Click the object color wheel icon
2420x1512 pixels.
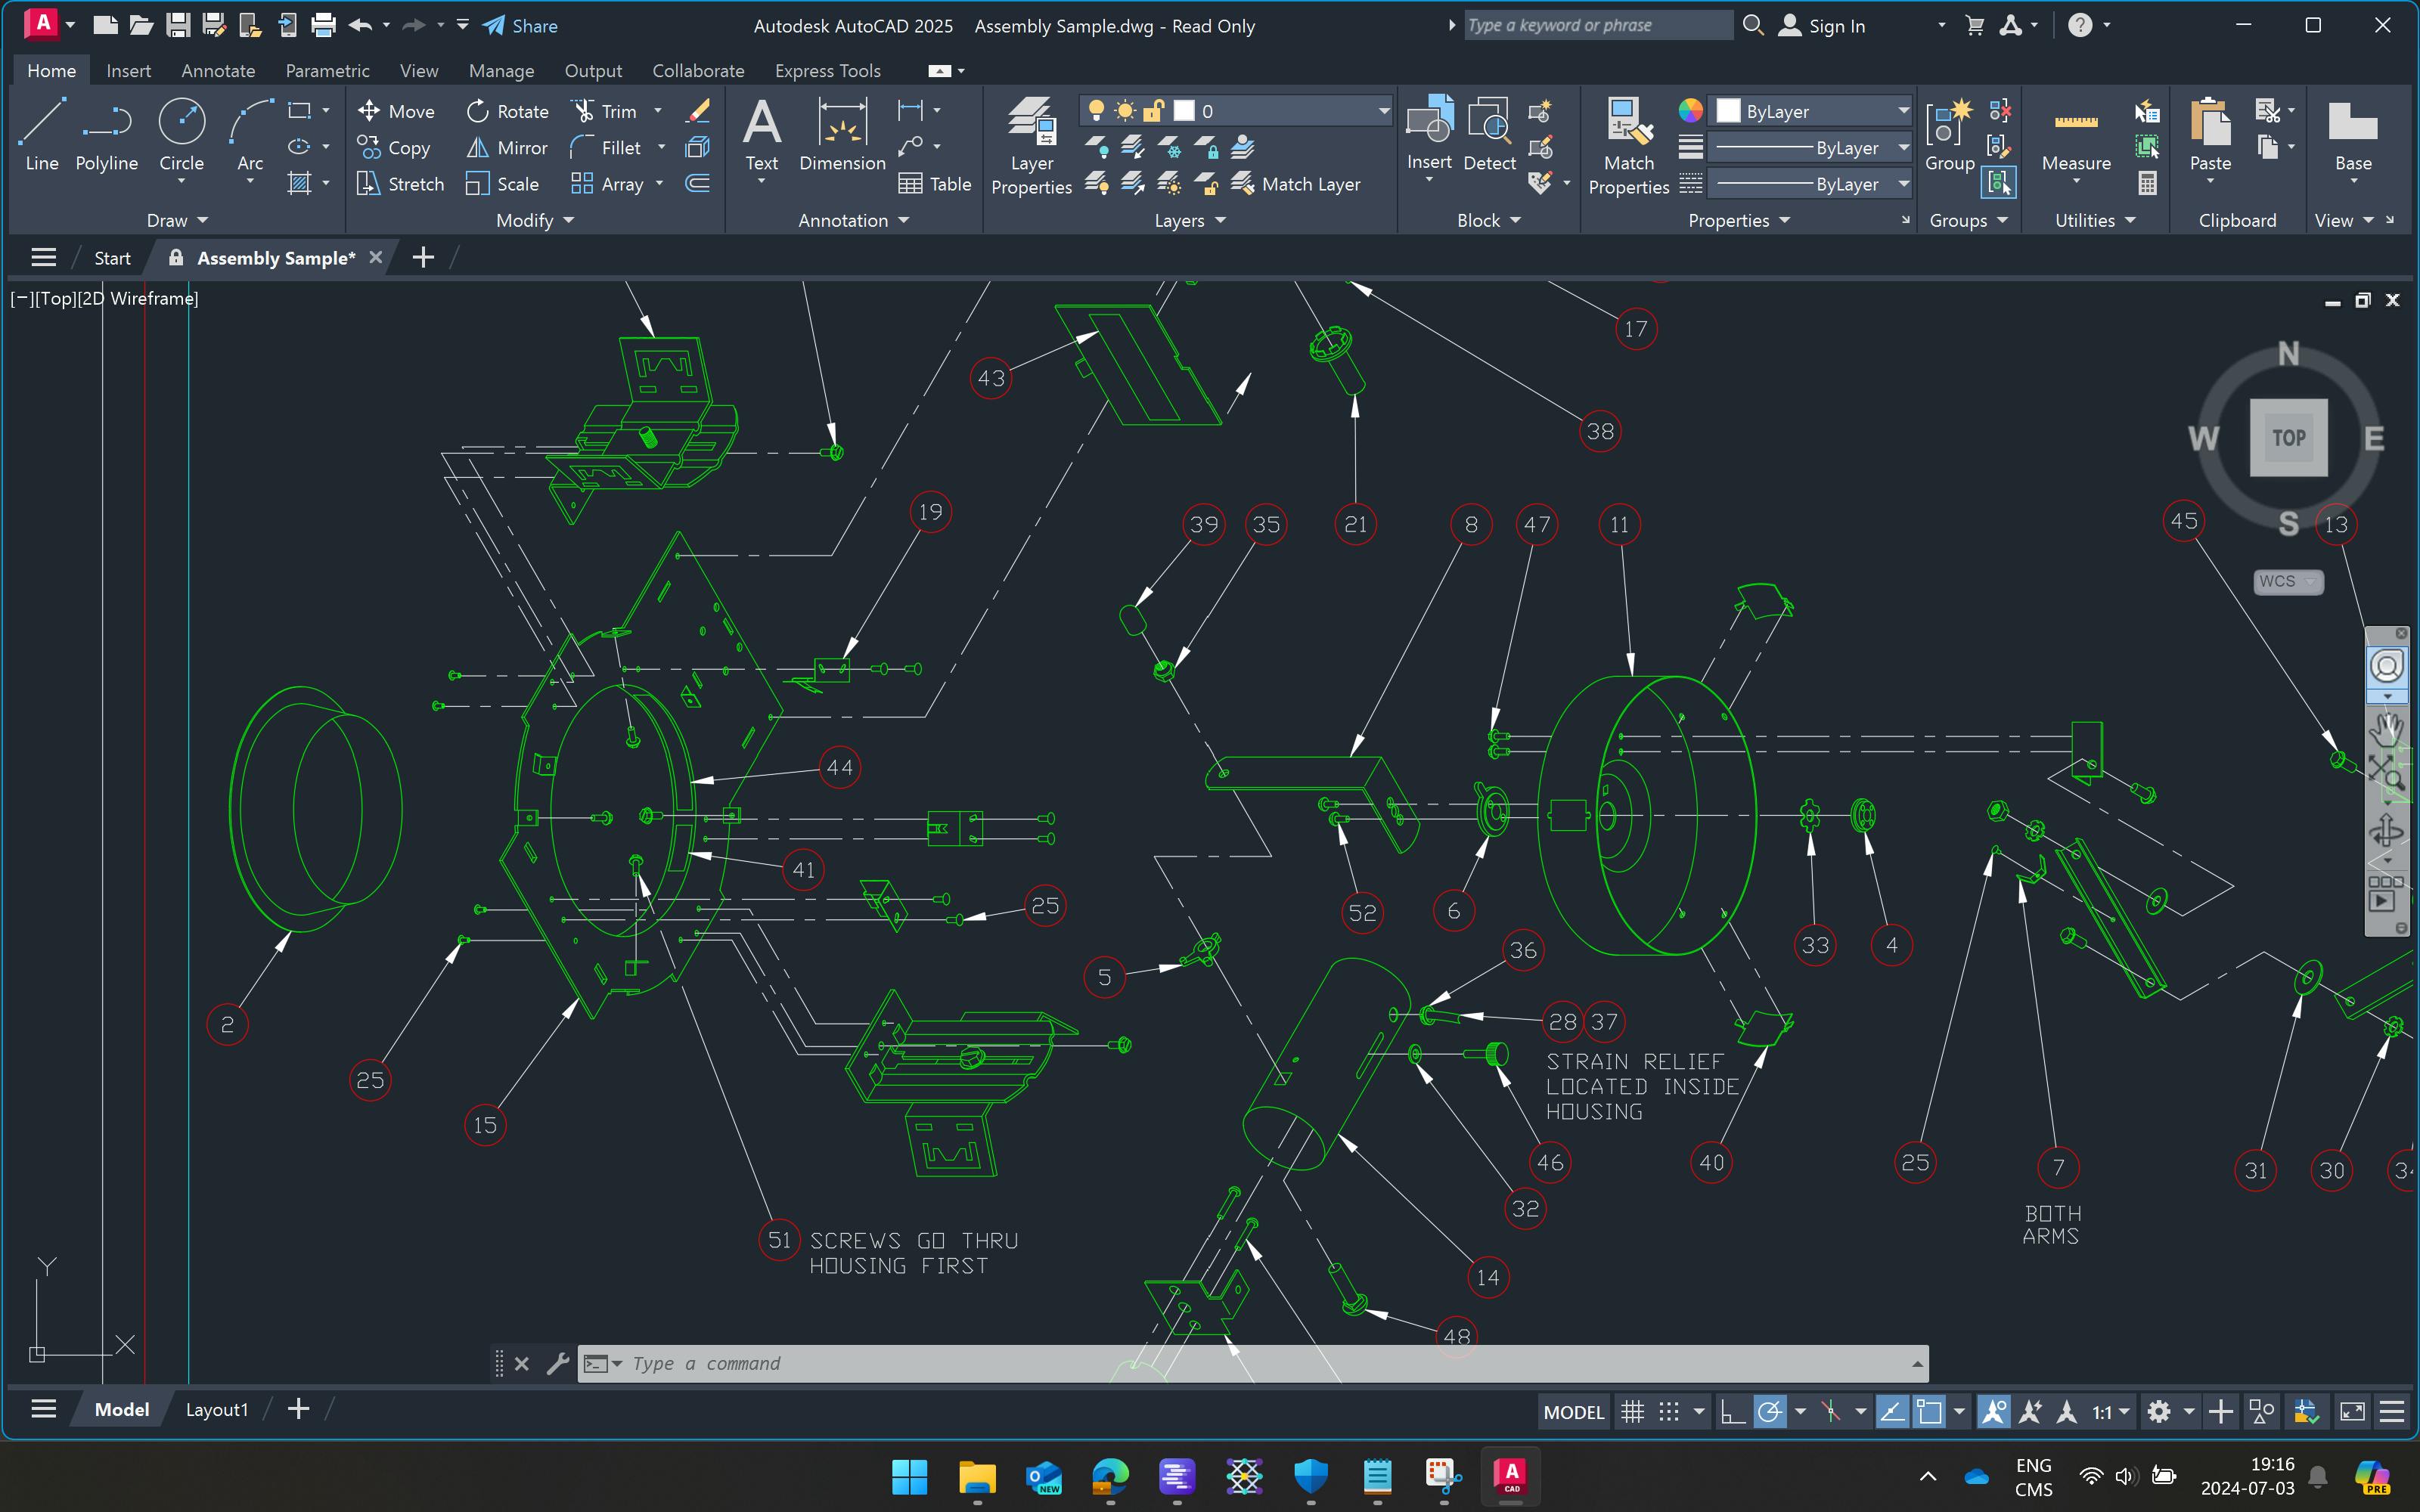pos(1690,111)
